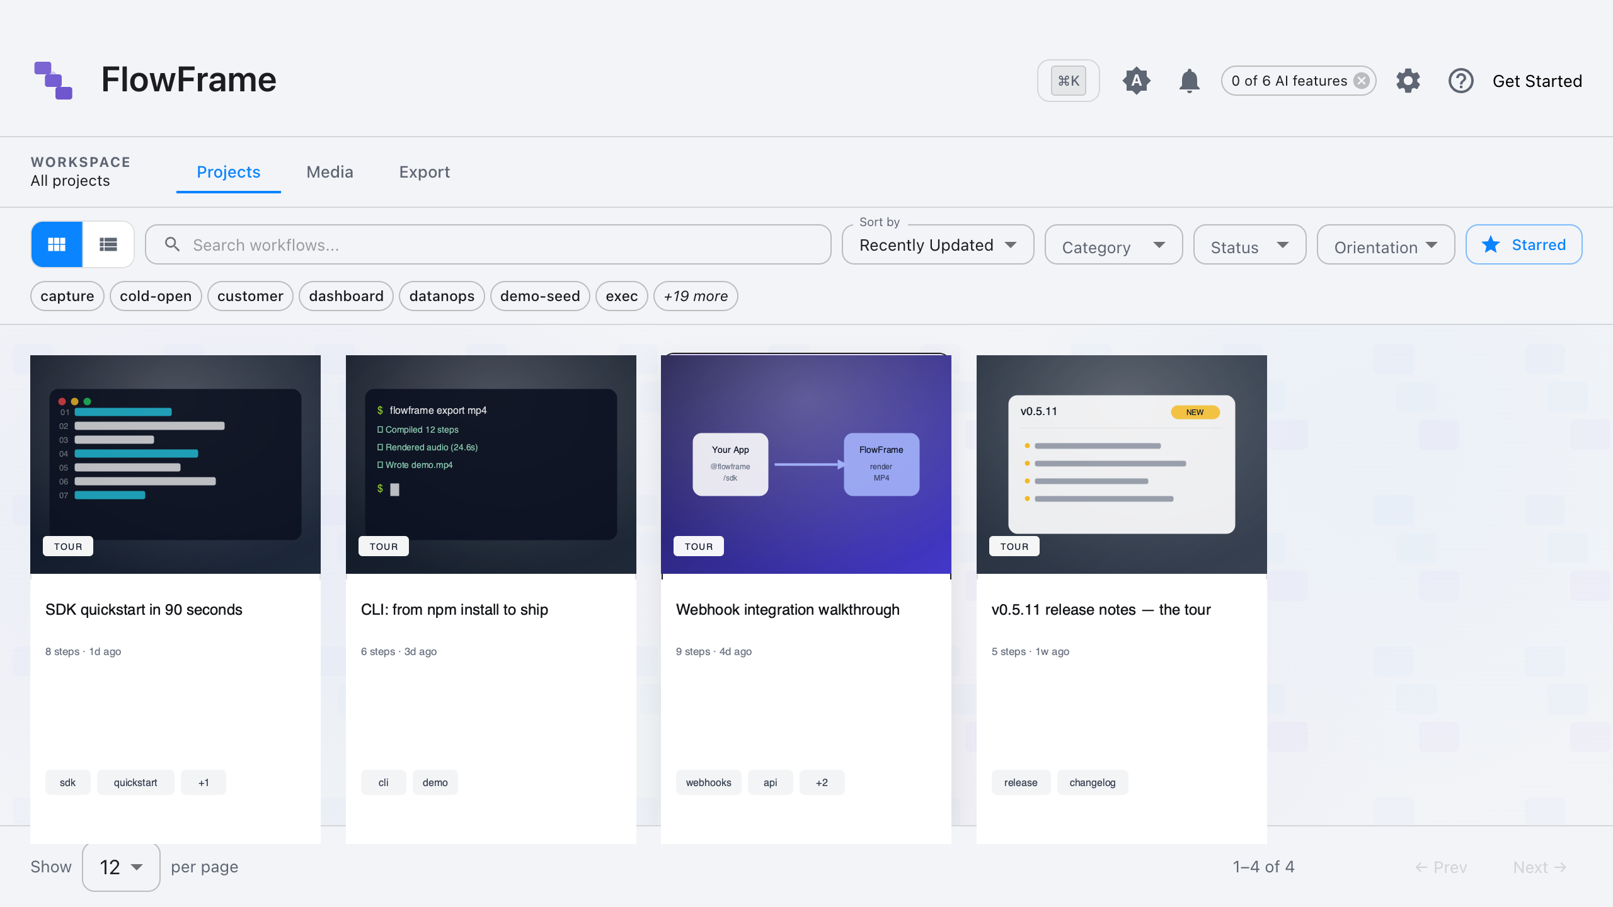Viewport: 1613px width, 907px height.
Task: Open the v0.5.11 release notes thumbnail
Action: click(x=1122, y=464)
